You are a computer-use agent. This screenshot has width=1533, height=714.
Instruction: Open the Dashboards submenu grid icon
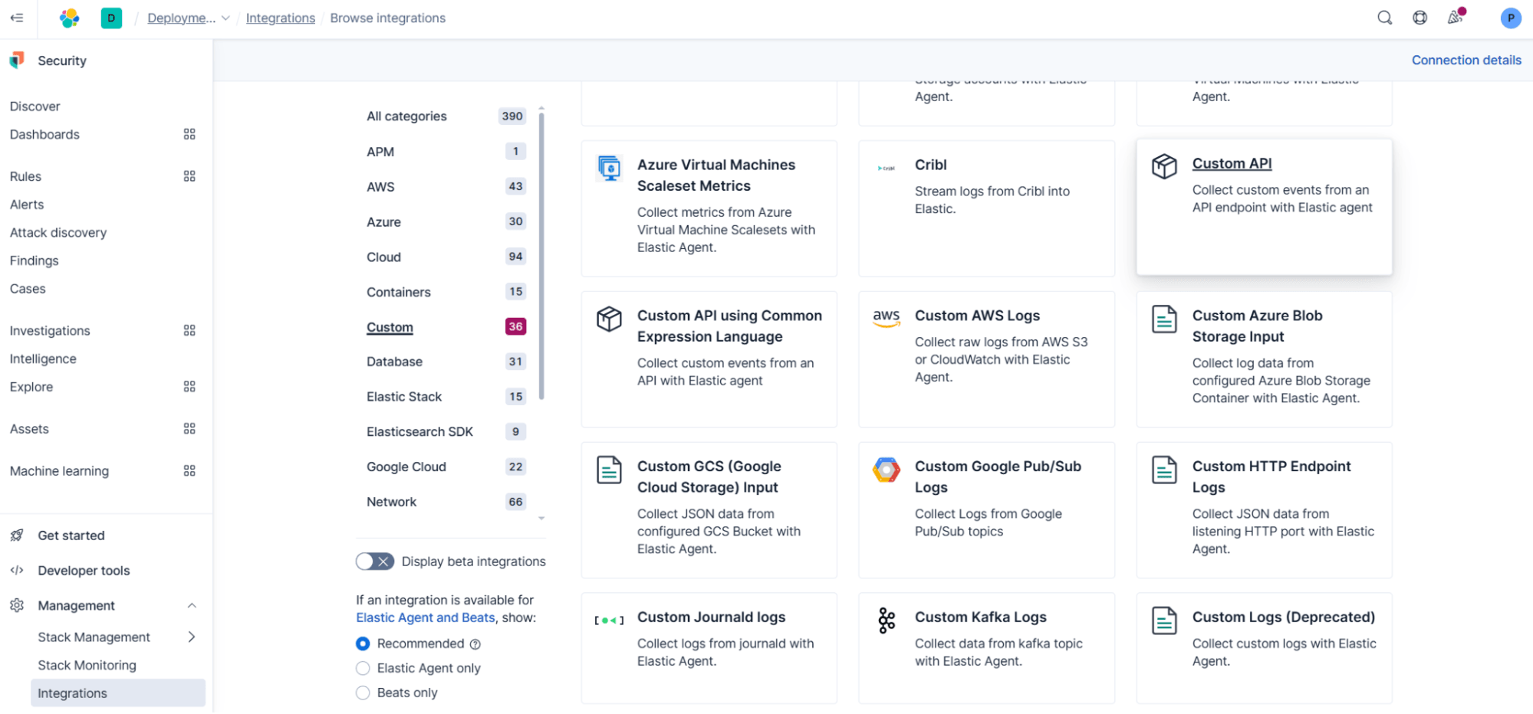tap(189, 134)
